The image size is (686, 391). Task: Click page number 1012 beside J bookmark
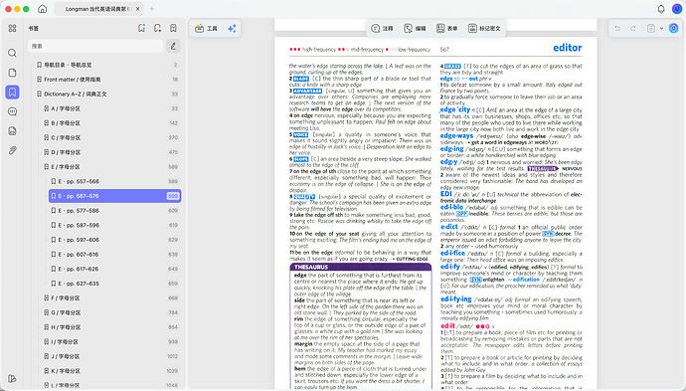(172, 356)
